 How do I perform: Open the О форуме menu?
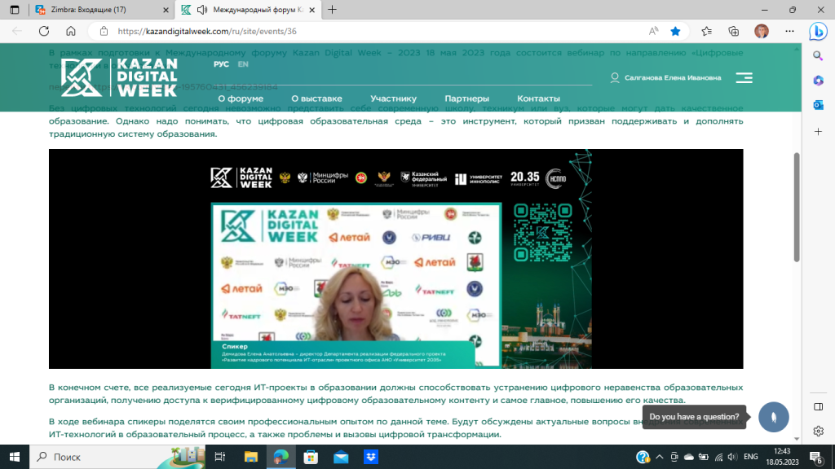click(241, 99)
